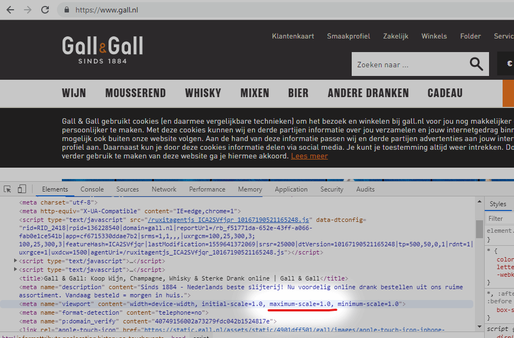Image resolution: width=514 pixels, height=338 pixels.
Task: Open the CADEAU category menu
Action: [445, 93]
